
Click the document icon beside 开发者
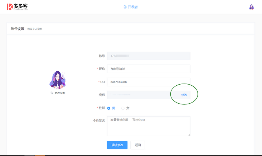tap(125, 7)
